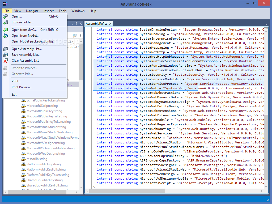The width and height of the screenshot is (272, 204).
Task: Select MicrosoftVSDesignerMobile:string tree item
Action: point(50,148)
